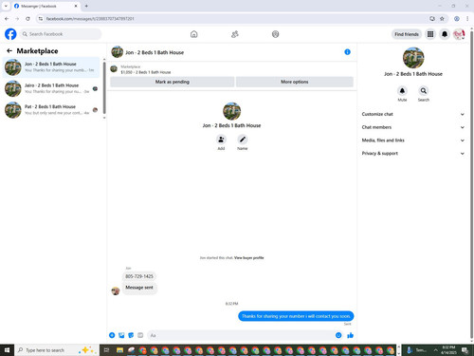Screen dimensions: 474x356
Task: Open the account profile picture menu
Action: click(x=459, y=34)
